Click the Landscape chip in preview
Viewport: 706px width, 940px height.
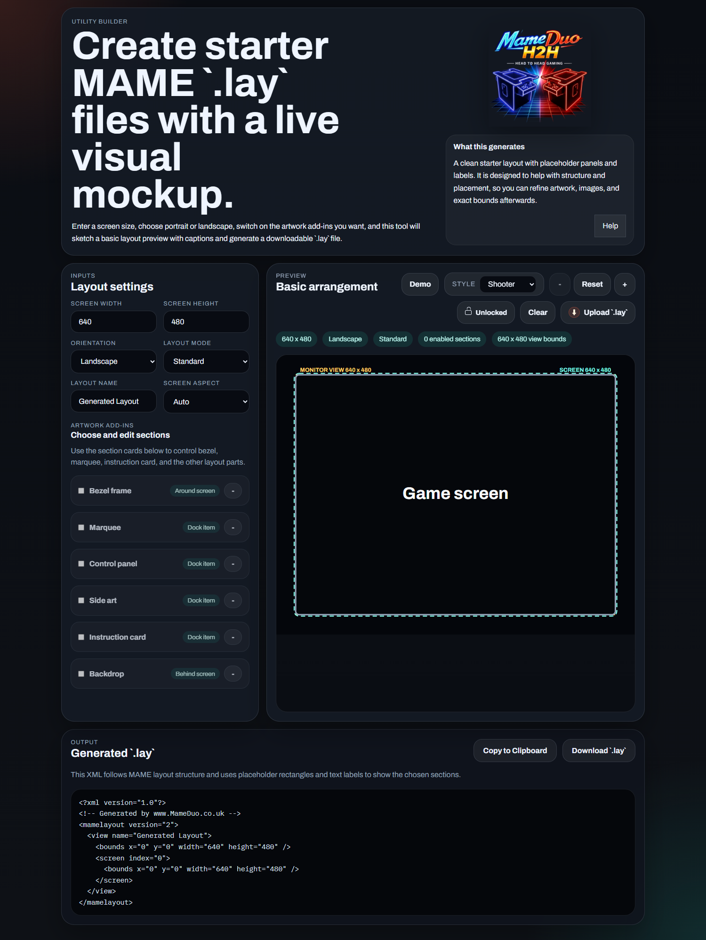click(x=345, y=339)
